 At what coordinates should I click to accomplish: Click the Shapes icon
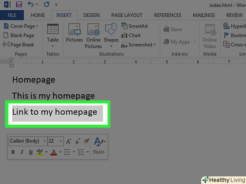click(x=111, y=29)
